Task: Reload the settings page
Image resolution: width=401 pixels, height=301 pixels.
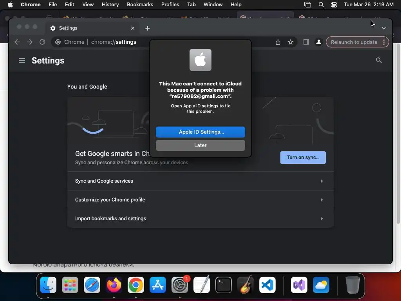Action: tap(42, 42)
